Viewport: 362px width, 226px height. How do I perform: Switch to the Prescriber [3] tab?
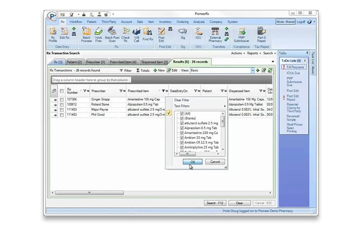tap(95, 62)
